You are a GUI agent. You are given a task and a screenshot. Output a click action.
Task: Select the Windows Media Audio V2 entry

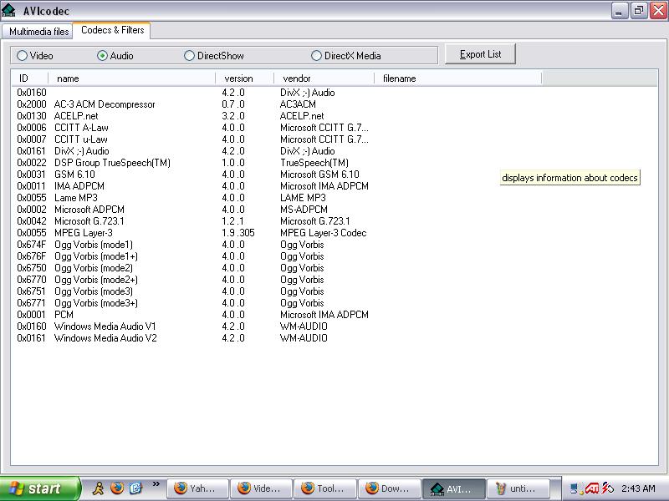[x=105, y=338]
